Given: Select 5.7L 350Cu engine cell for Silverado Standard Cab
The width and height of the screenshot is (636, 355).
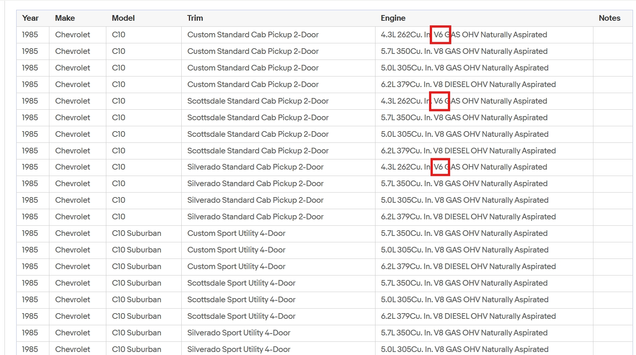Looking at the screenshot, I should pyautogui.click(x=484, y=184).
